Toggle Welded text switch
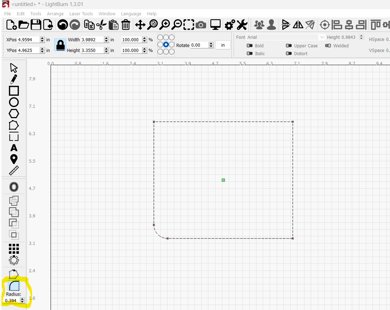This screenshot has height=310, width=390. [x=328, y=46]
